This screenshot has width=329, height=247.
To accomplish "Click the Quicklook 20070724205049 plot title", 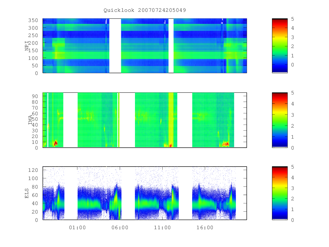I will tap(145, 10).
